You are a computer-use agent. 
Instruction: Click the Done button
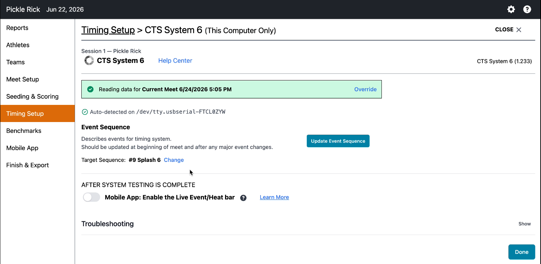click(522, 252)
